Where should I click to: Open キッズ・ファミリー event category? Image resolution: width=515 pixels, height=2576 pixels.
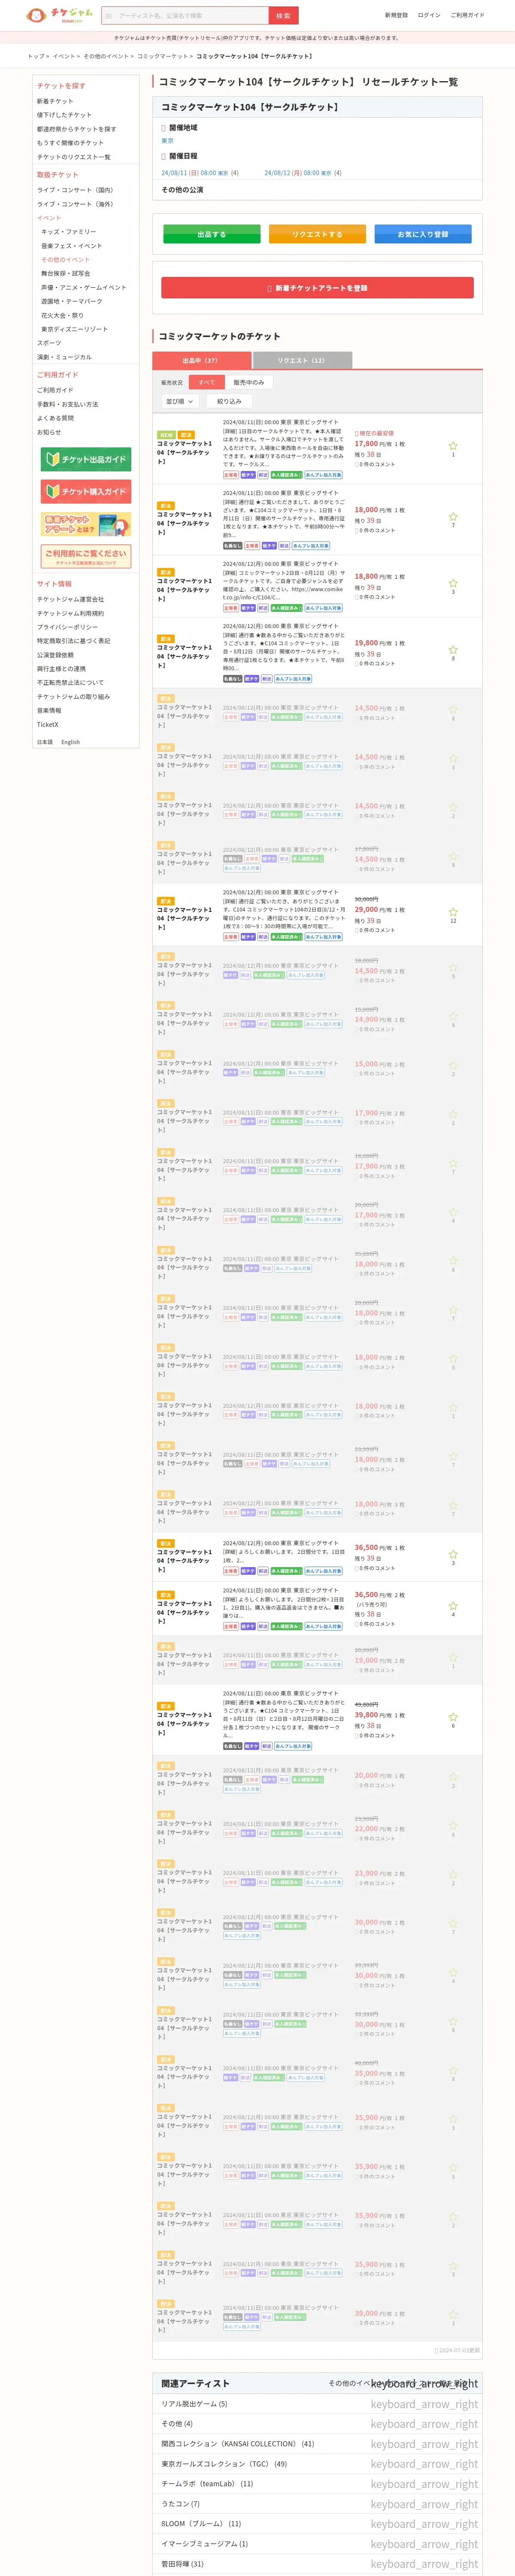pos(69,232)
